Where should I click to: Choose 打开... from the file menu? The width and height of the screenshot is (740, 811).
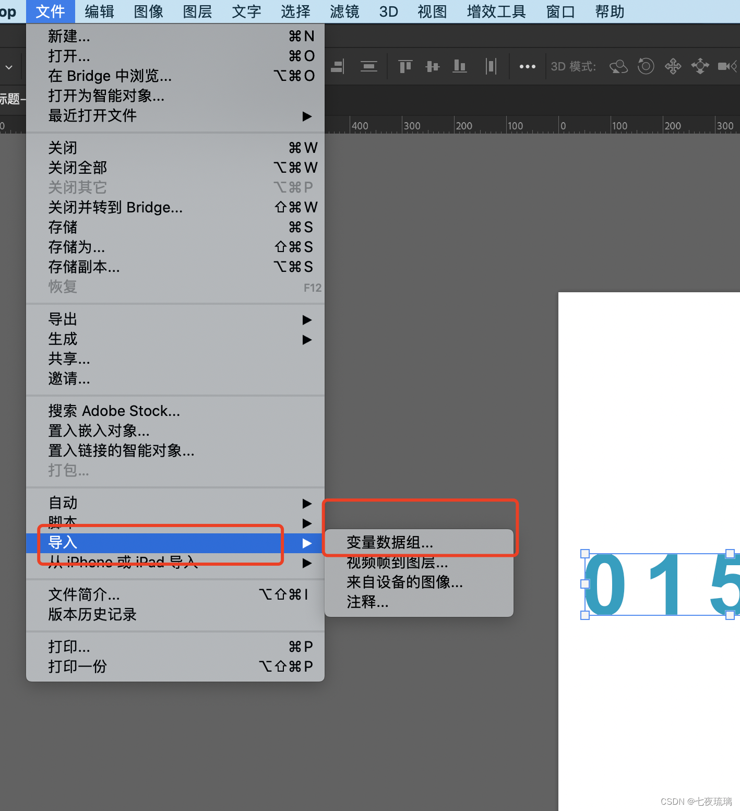click(x=175, y=56)
